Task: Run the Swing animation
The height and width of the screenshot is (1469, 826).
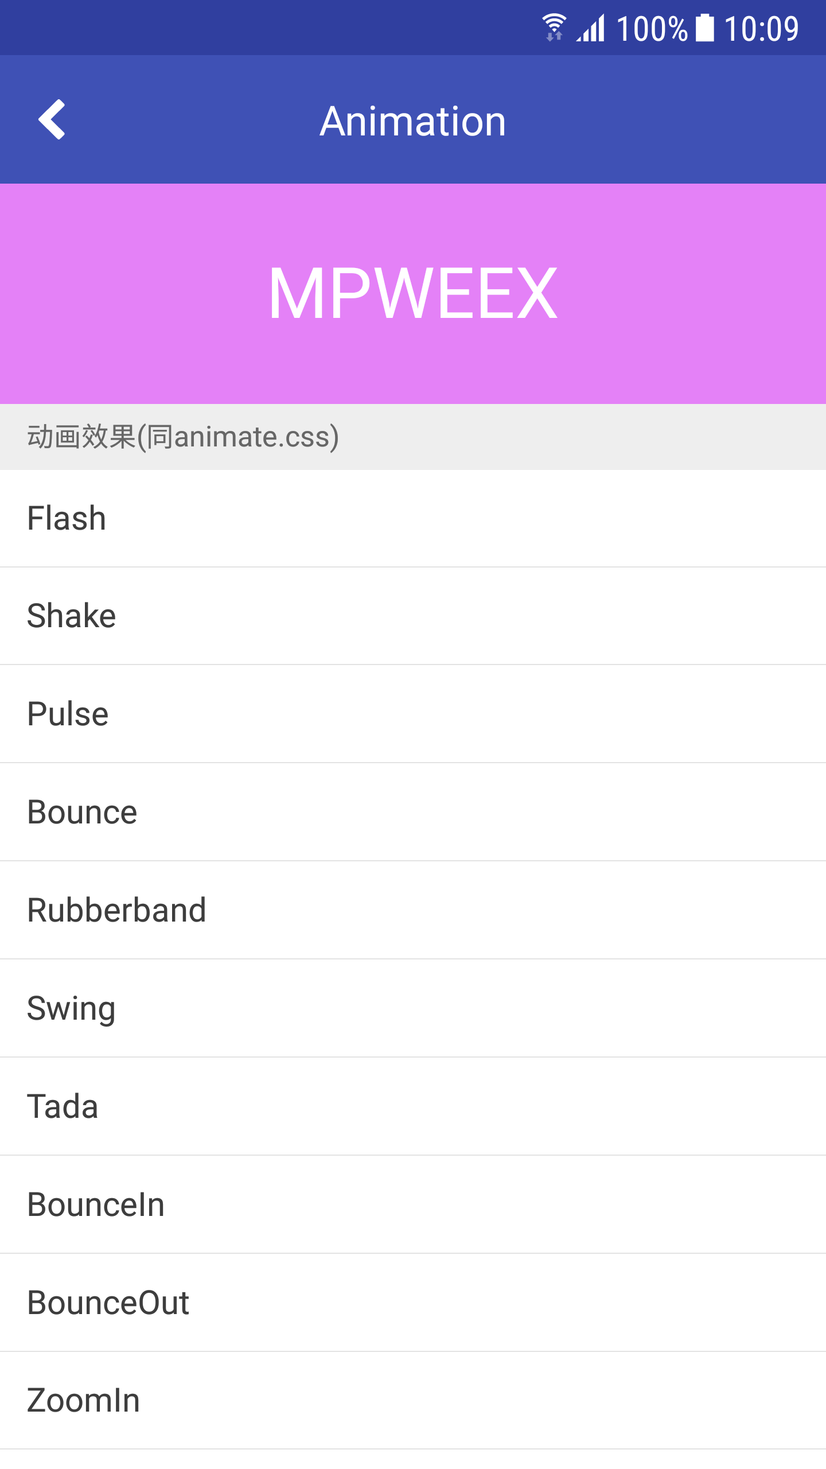Action: (x=413, y=1008)
